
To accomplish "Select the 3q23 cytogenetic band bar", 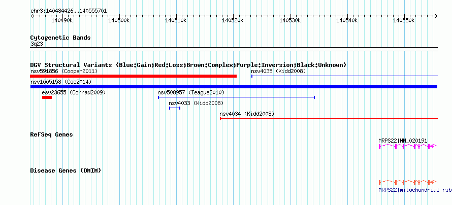I will 234,49.
